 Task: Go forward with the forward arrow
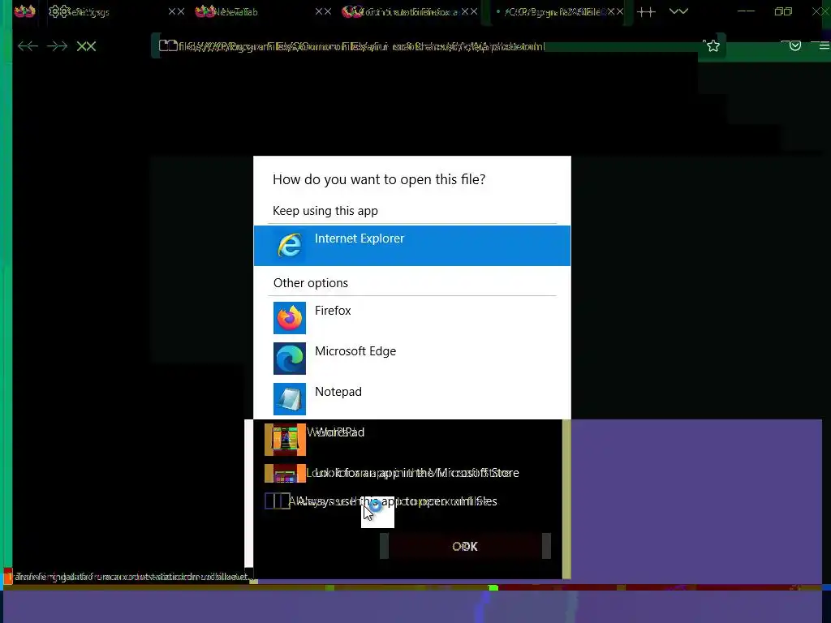57,46
